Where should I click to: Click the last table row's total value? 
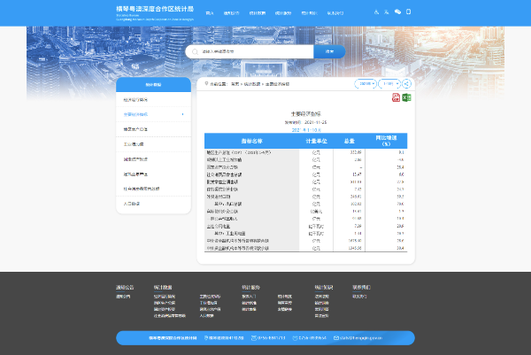click(355, 248)
